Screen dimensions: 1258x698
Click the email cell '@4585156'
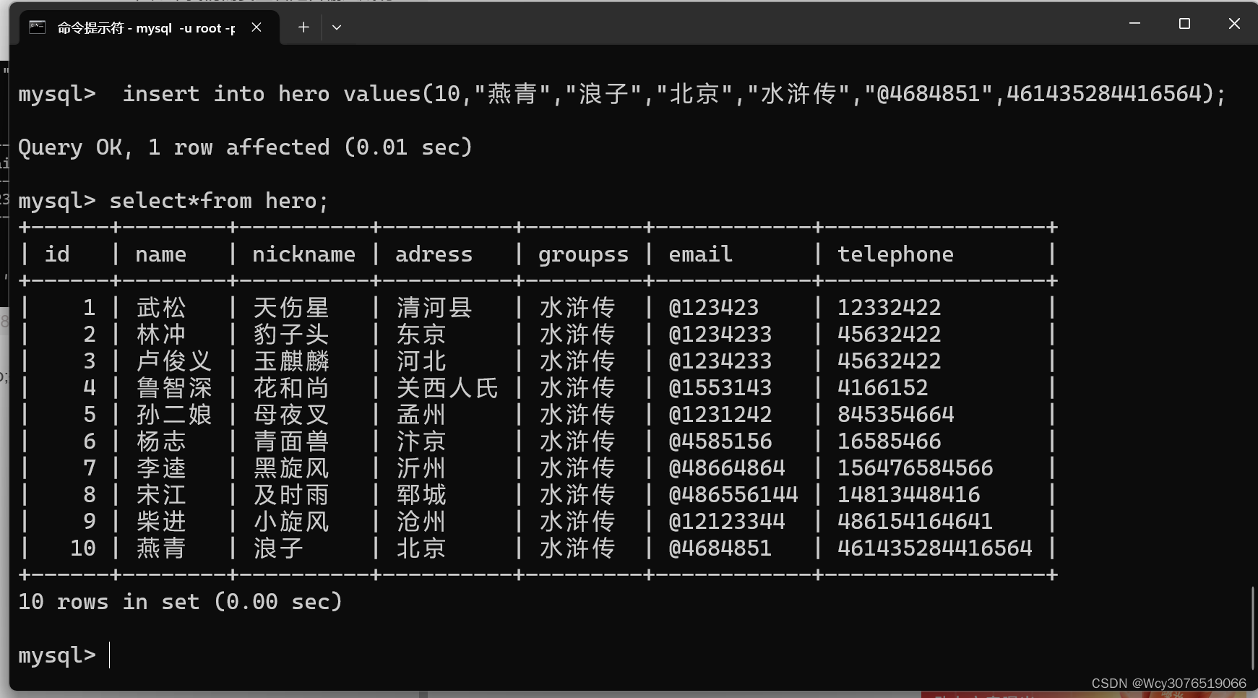point(720,441)
